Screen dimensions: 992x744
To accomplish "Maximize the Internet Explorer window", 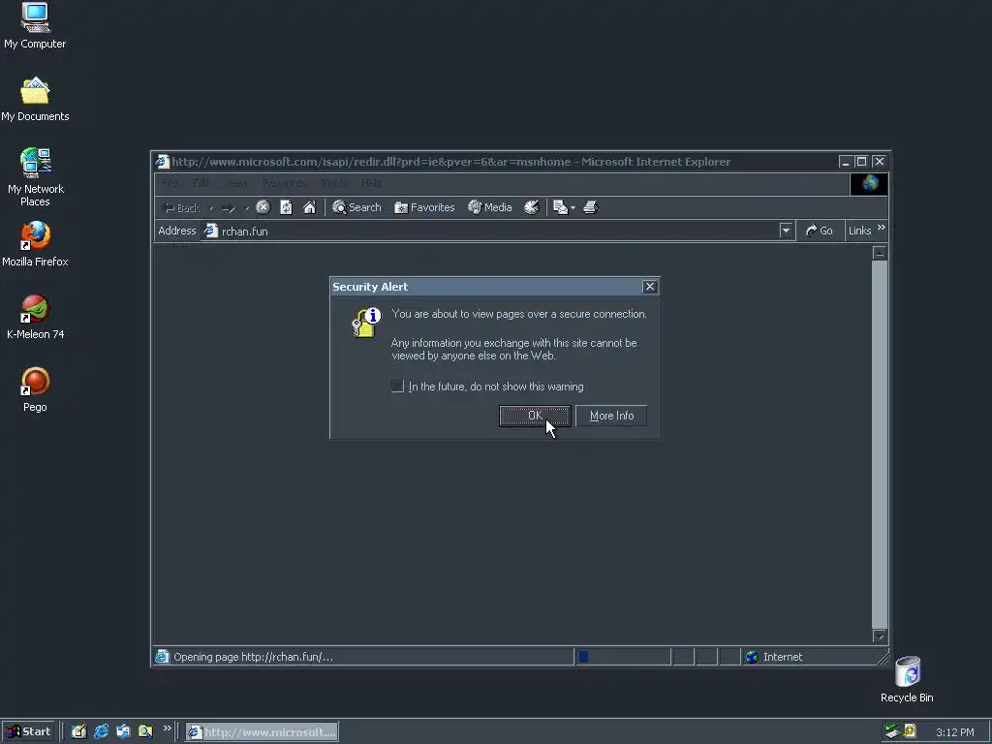I will tap(861, 162).
